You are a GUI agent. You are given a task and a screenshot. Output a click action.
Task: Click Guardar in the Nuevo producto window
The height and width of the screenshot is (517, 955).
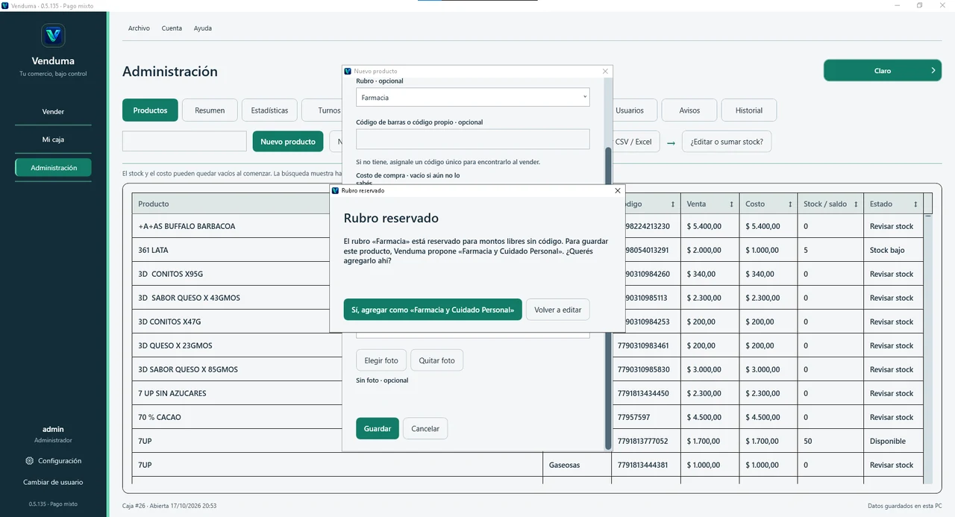point(378,428)
